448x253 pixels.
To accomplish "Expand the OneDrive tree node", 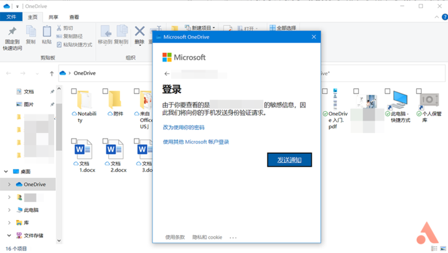I will [x=9, y=185].
